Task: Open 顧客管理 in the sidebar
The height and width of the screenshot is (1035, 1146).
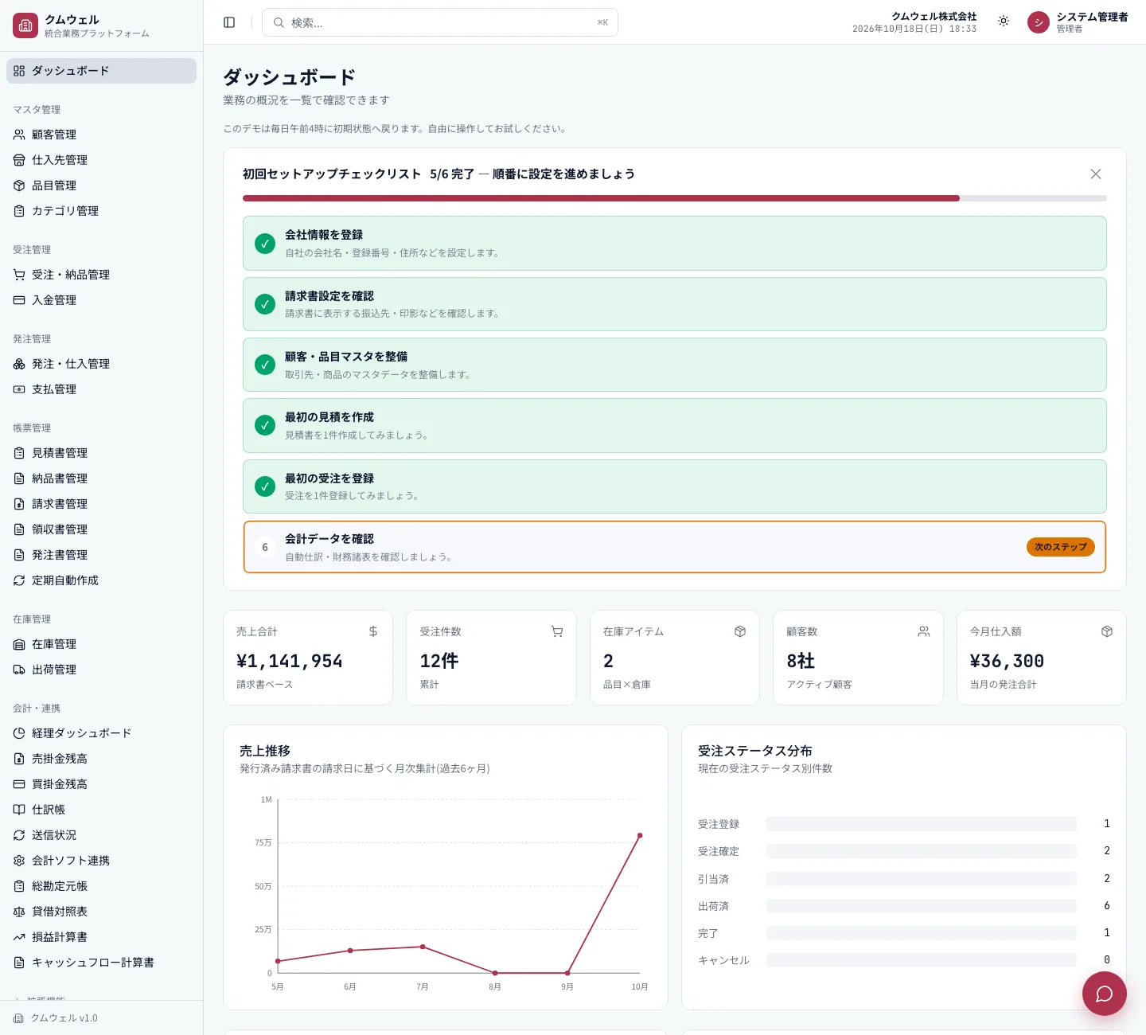Action: (x=101, y=135)
